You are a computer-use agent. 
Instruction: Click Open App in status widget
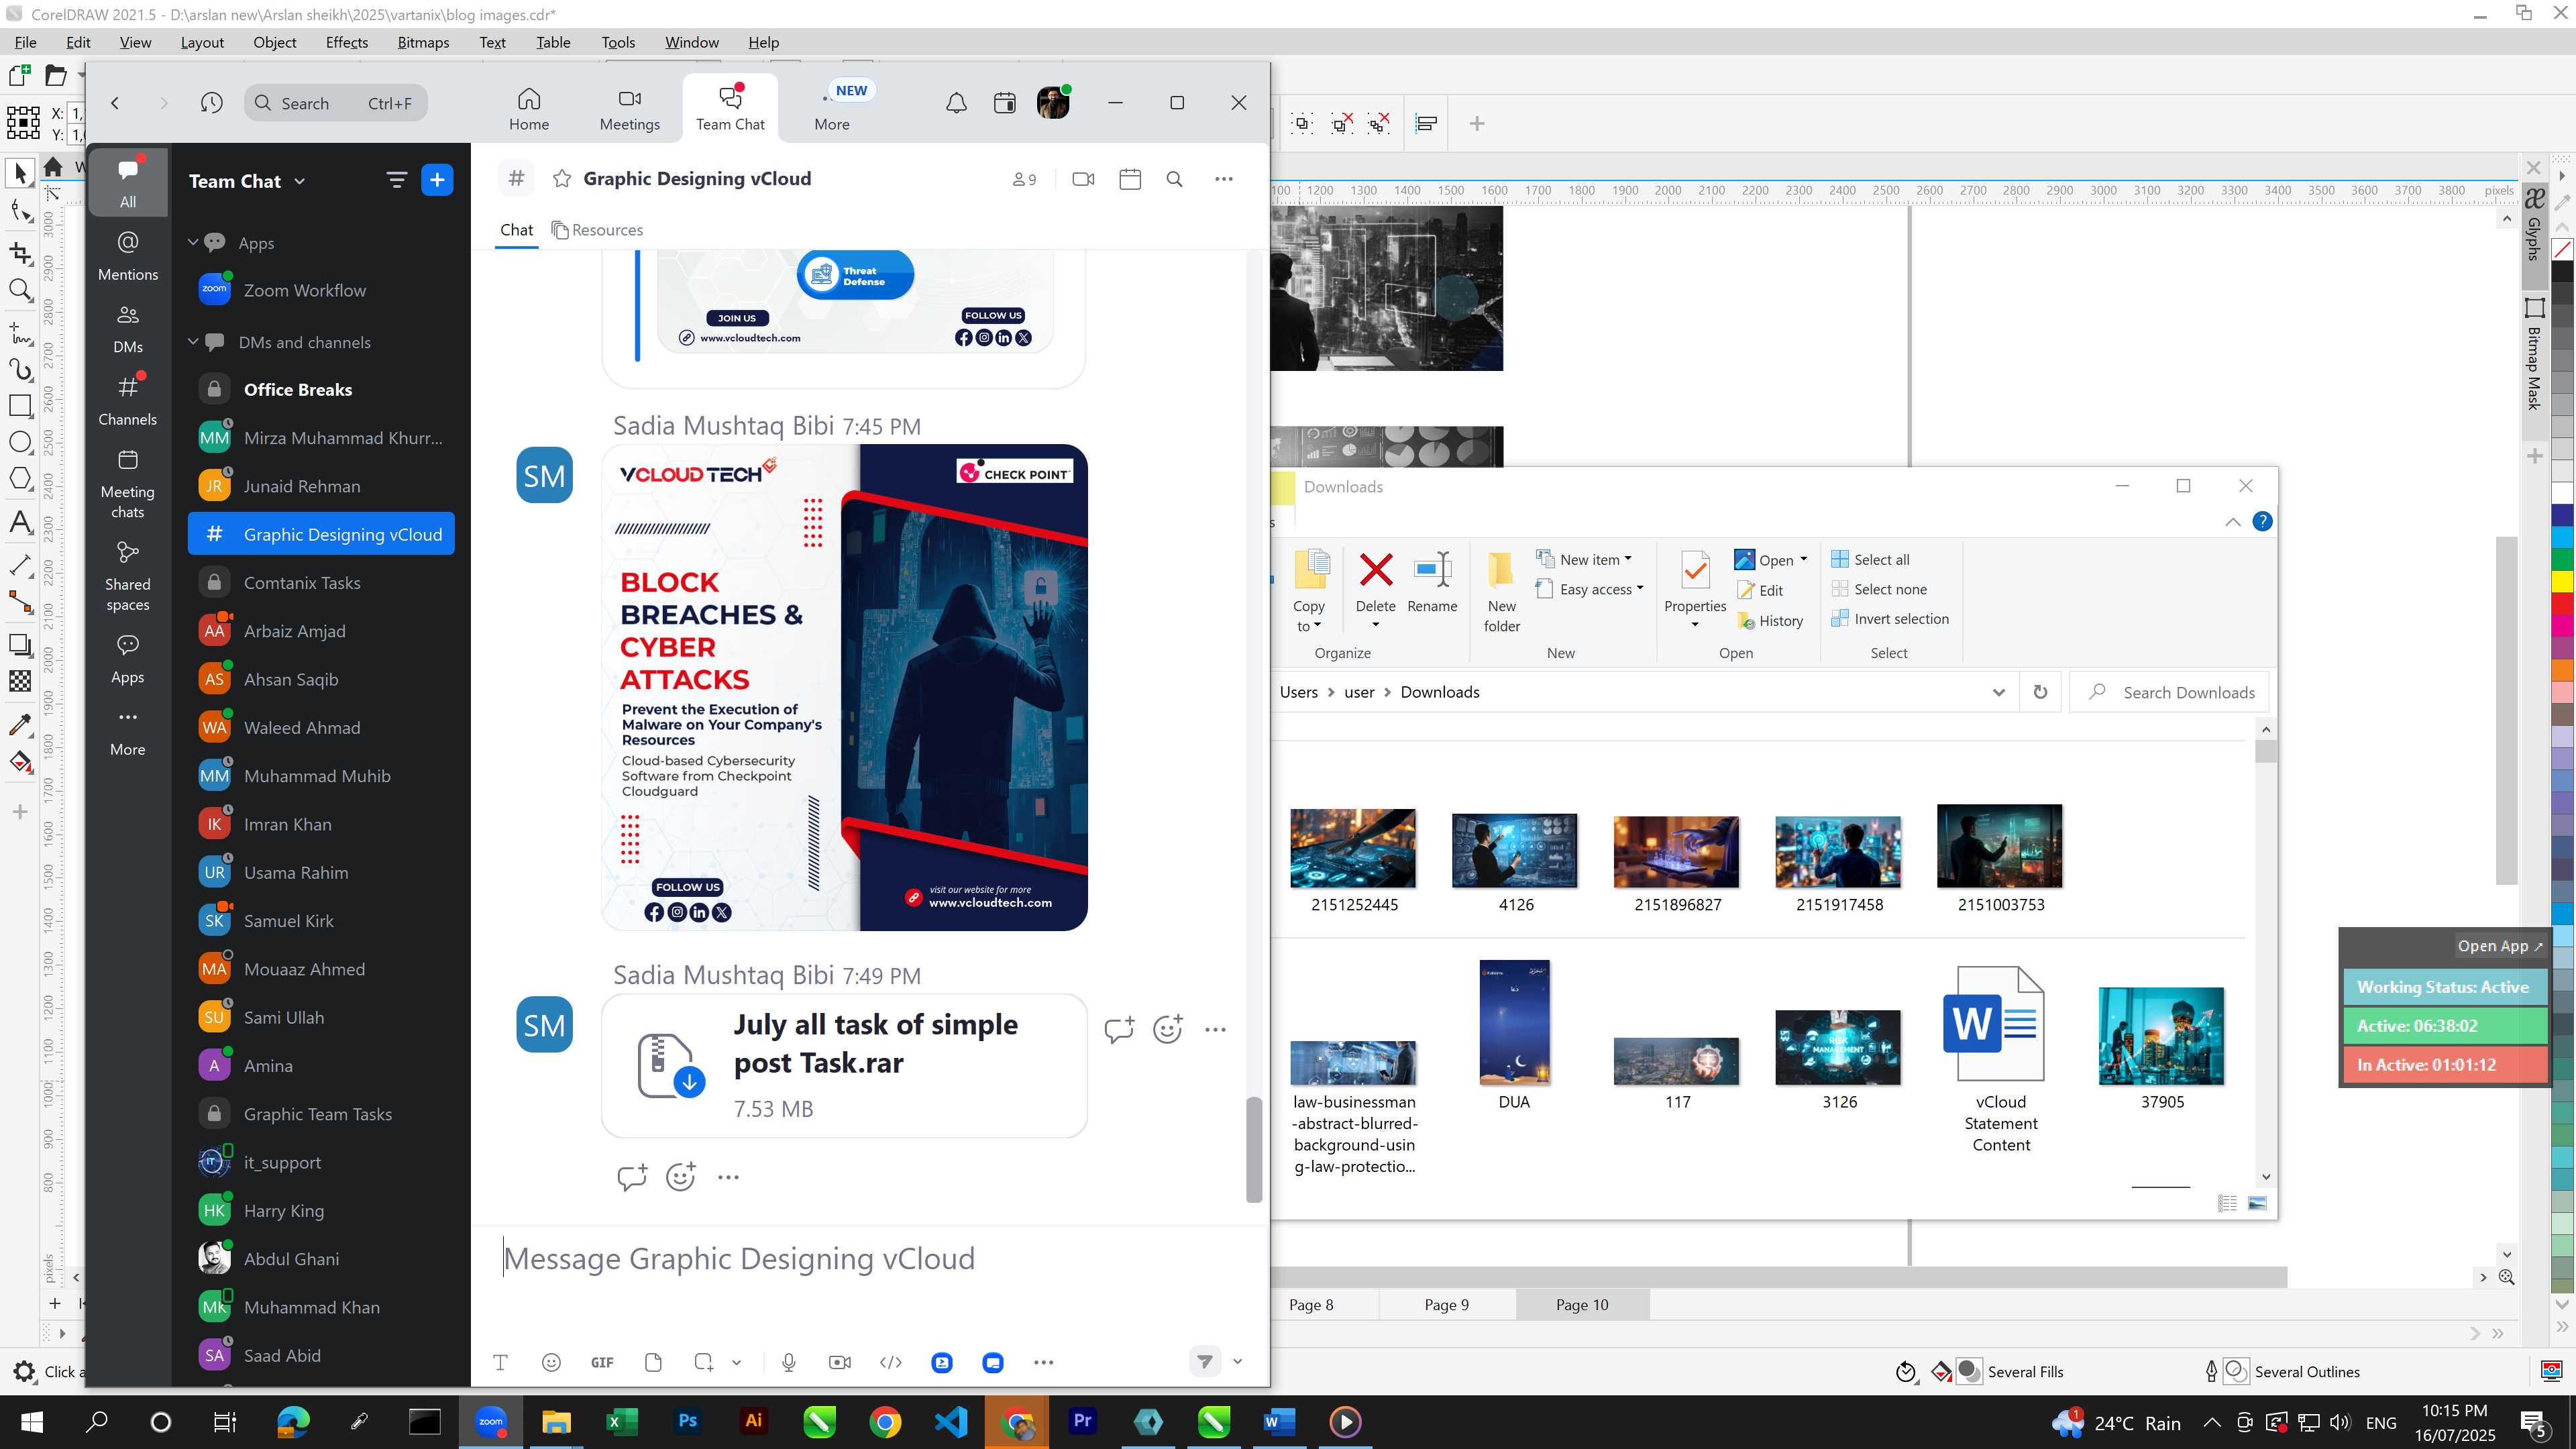2499,946
